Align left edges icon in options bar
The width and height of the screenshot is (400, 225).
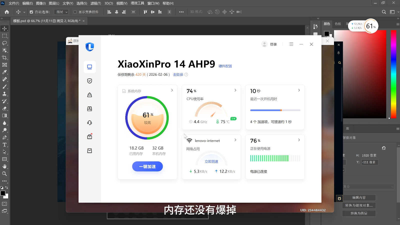pos(109,12)
